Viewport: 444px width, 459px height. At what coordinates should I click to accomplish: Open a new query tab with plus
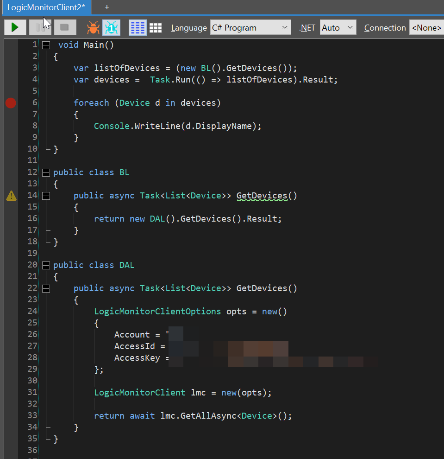[107, 7]
